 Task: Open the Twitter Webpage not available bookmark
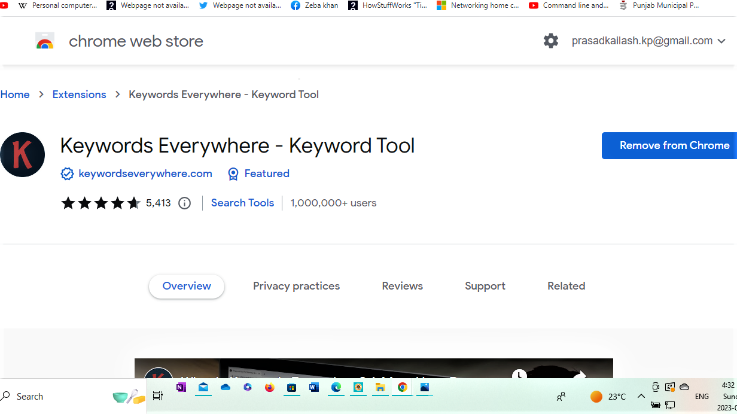[x=240, y=5]
